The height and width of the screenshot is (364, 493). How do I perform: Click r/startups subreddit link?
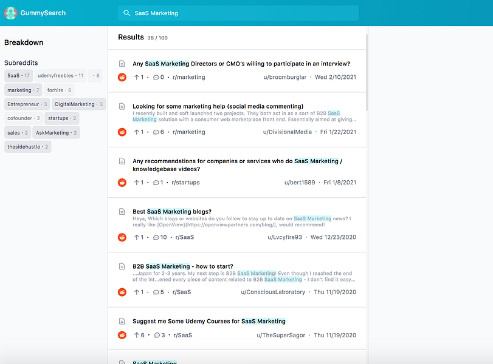point(185,183)
